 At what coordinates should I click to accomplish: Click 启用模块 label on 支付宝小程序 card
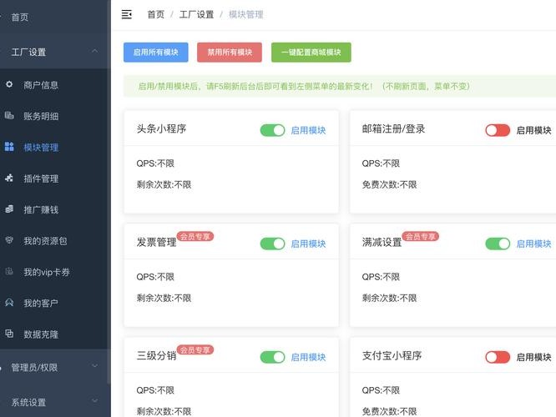pos(533,357)
